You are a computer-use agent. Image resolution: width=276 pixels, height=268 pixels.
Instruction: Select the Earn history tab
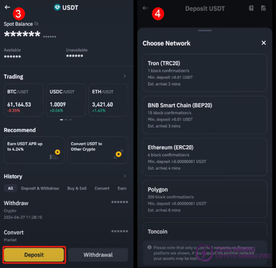coord(122,188)
